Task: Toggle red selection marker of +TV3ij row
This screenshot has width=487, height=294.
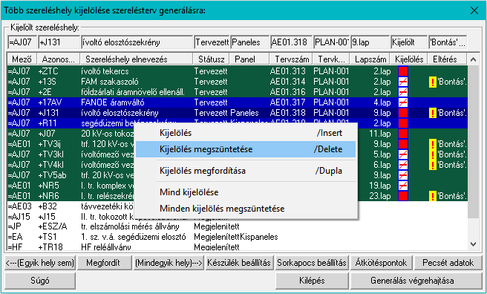Action: pyautogui.click(x=403, y=144)
